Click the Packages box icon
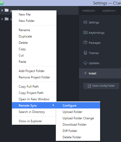Screen dimensions: 121x142 click(85, 42)
